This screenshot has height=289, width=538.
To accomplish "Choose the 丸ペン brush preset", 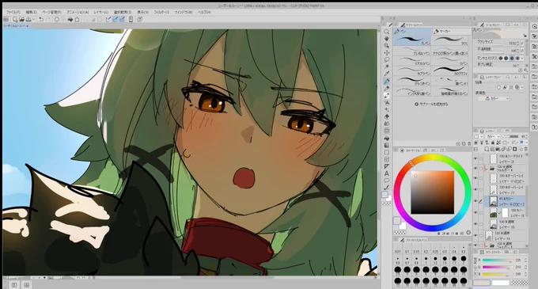I will click(x=412, y=40).
